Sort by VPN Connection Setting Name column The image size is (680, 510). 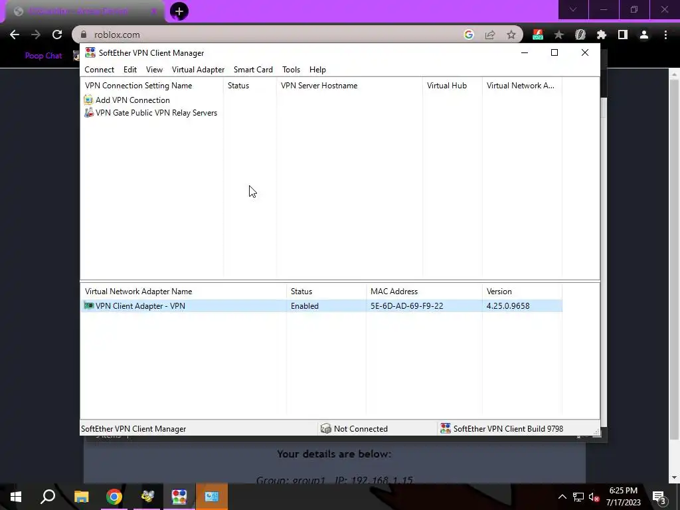point(152,86)
